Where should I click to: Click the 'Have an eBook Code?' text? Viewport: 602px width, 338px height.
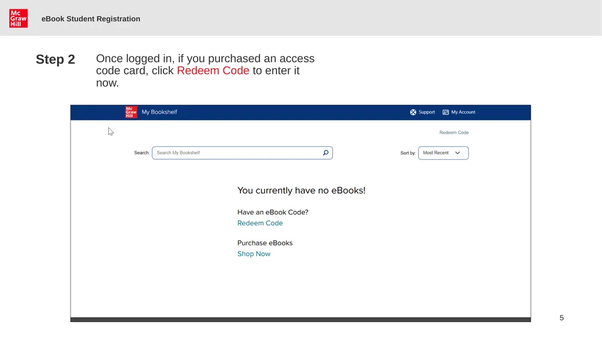tap(273, 212)
